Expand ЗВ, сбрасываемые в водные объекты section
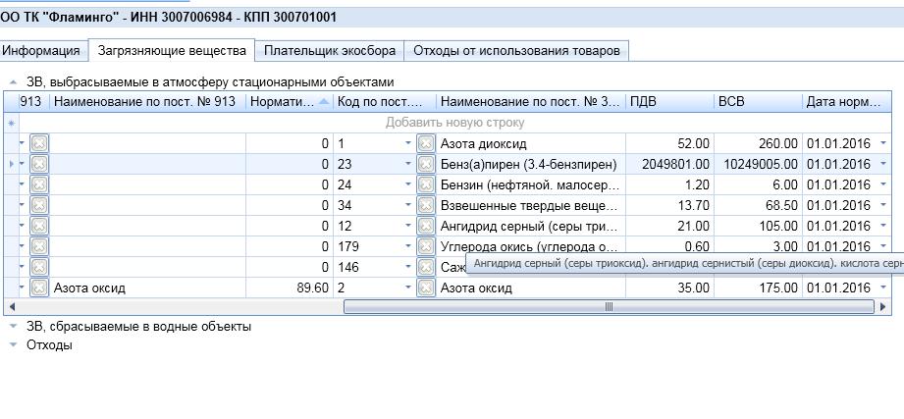The image size is (904, 419). (13, 327)
